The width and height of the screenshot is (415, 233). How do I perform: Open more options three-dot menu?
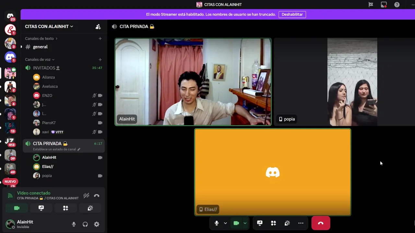click(301, 223)
